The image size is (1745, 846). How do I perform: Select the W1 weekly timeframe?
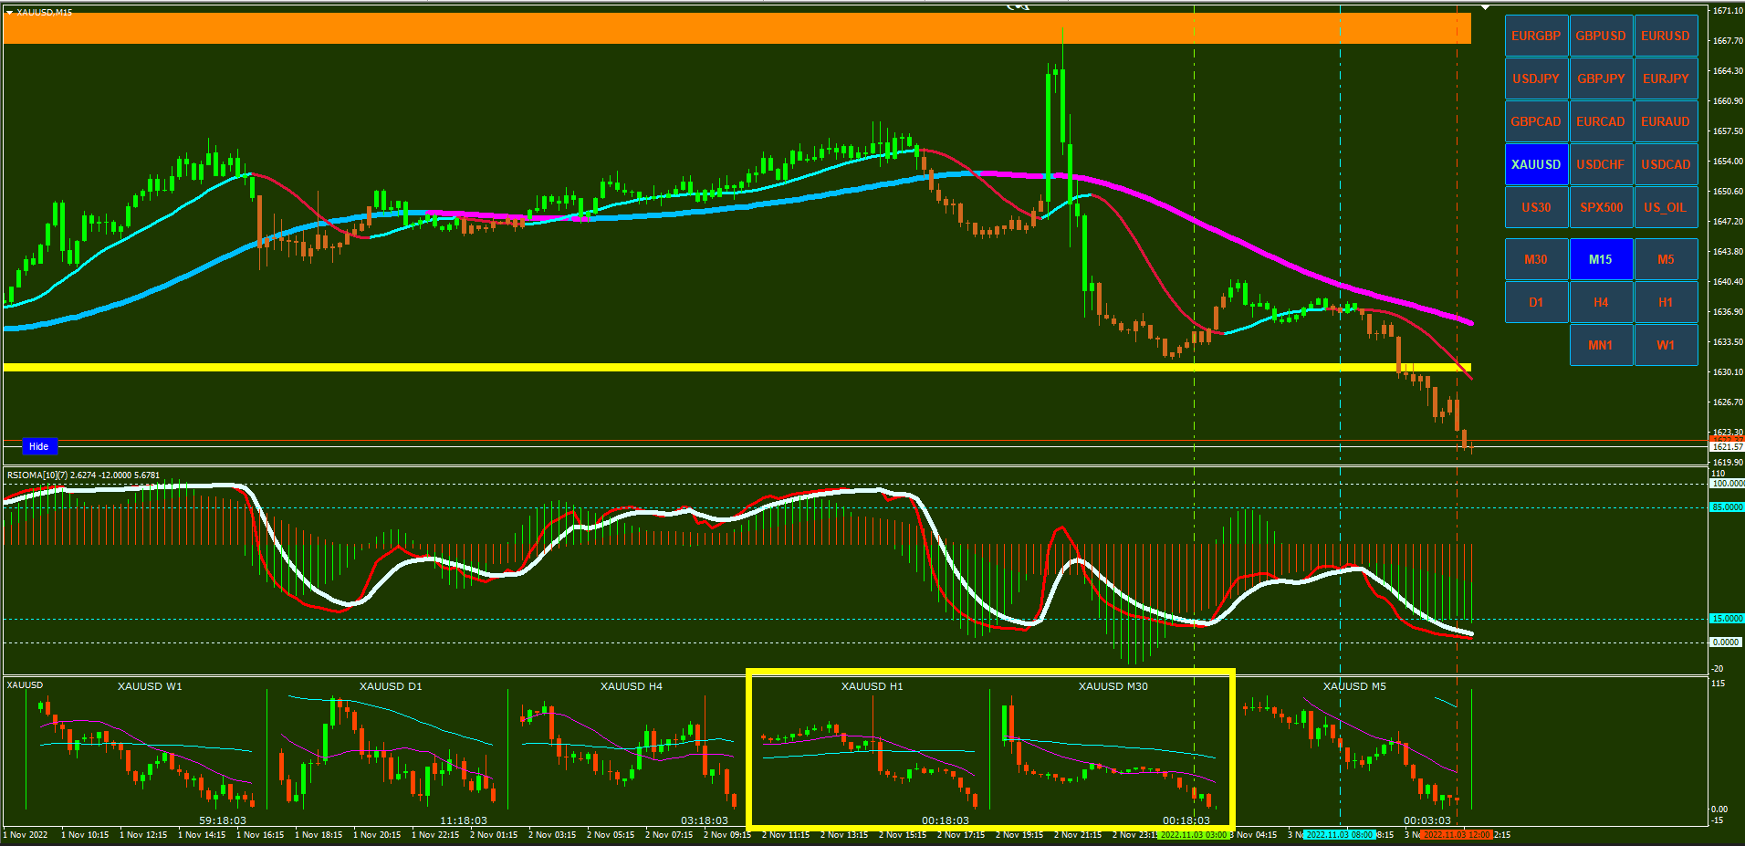pyautogui.click(x=1666, y=345)
